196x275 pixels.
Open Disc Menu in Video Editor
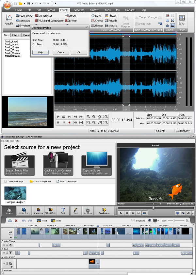point(88,211)
